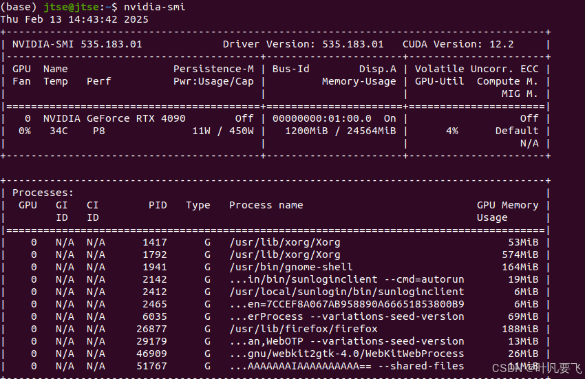Screen dimensions: 585x379
Task: Click the Bus-Id column header
Action: coord(290,69)
